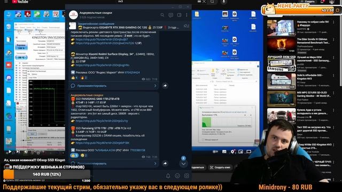Screen dimensions: 342x192
Task: Open the YouTube player settings gear
Action: pyautogui.click(x=232, y=151)
